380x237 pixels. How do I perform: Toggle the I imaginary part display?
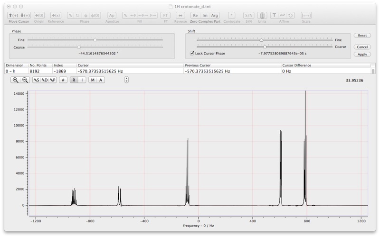pos(82,80)
